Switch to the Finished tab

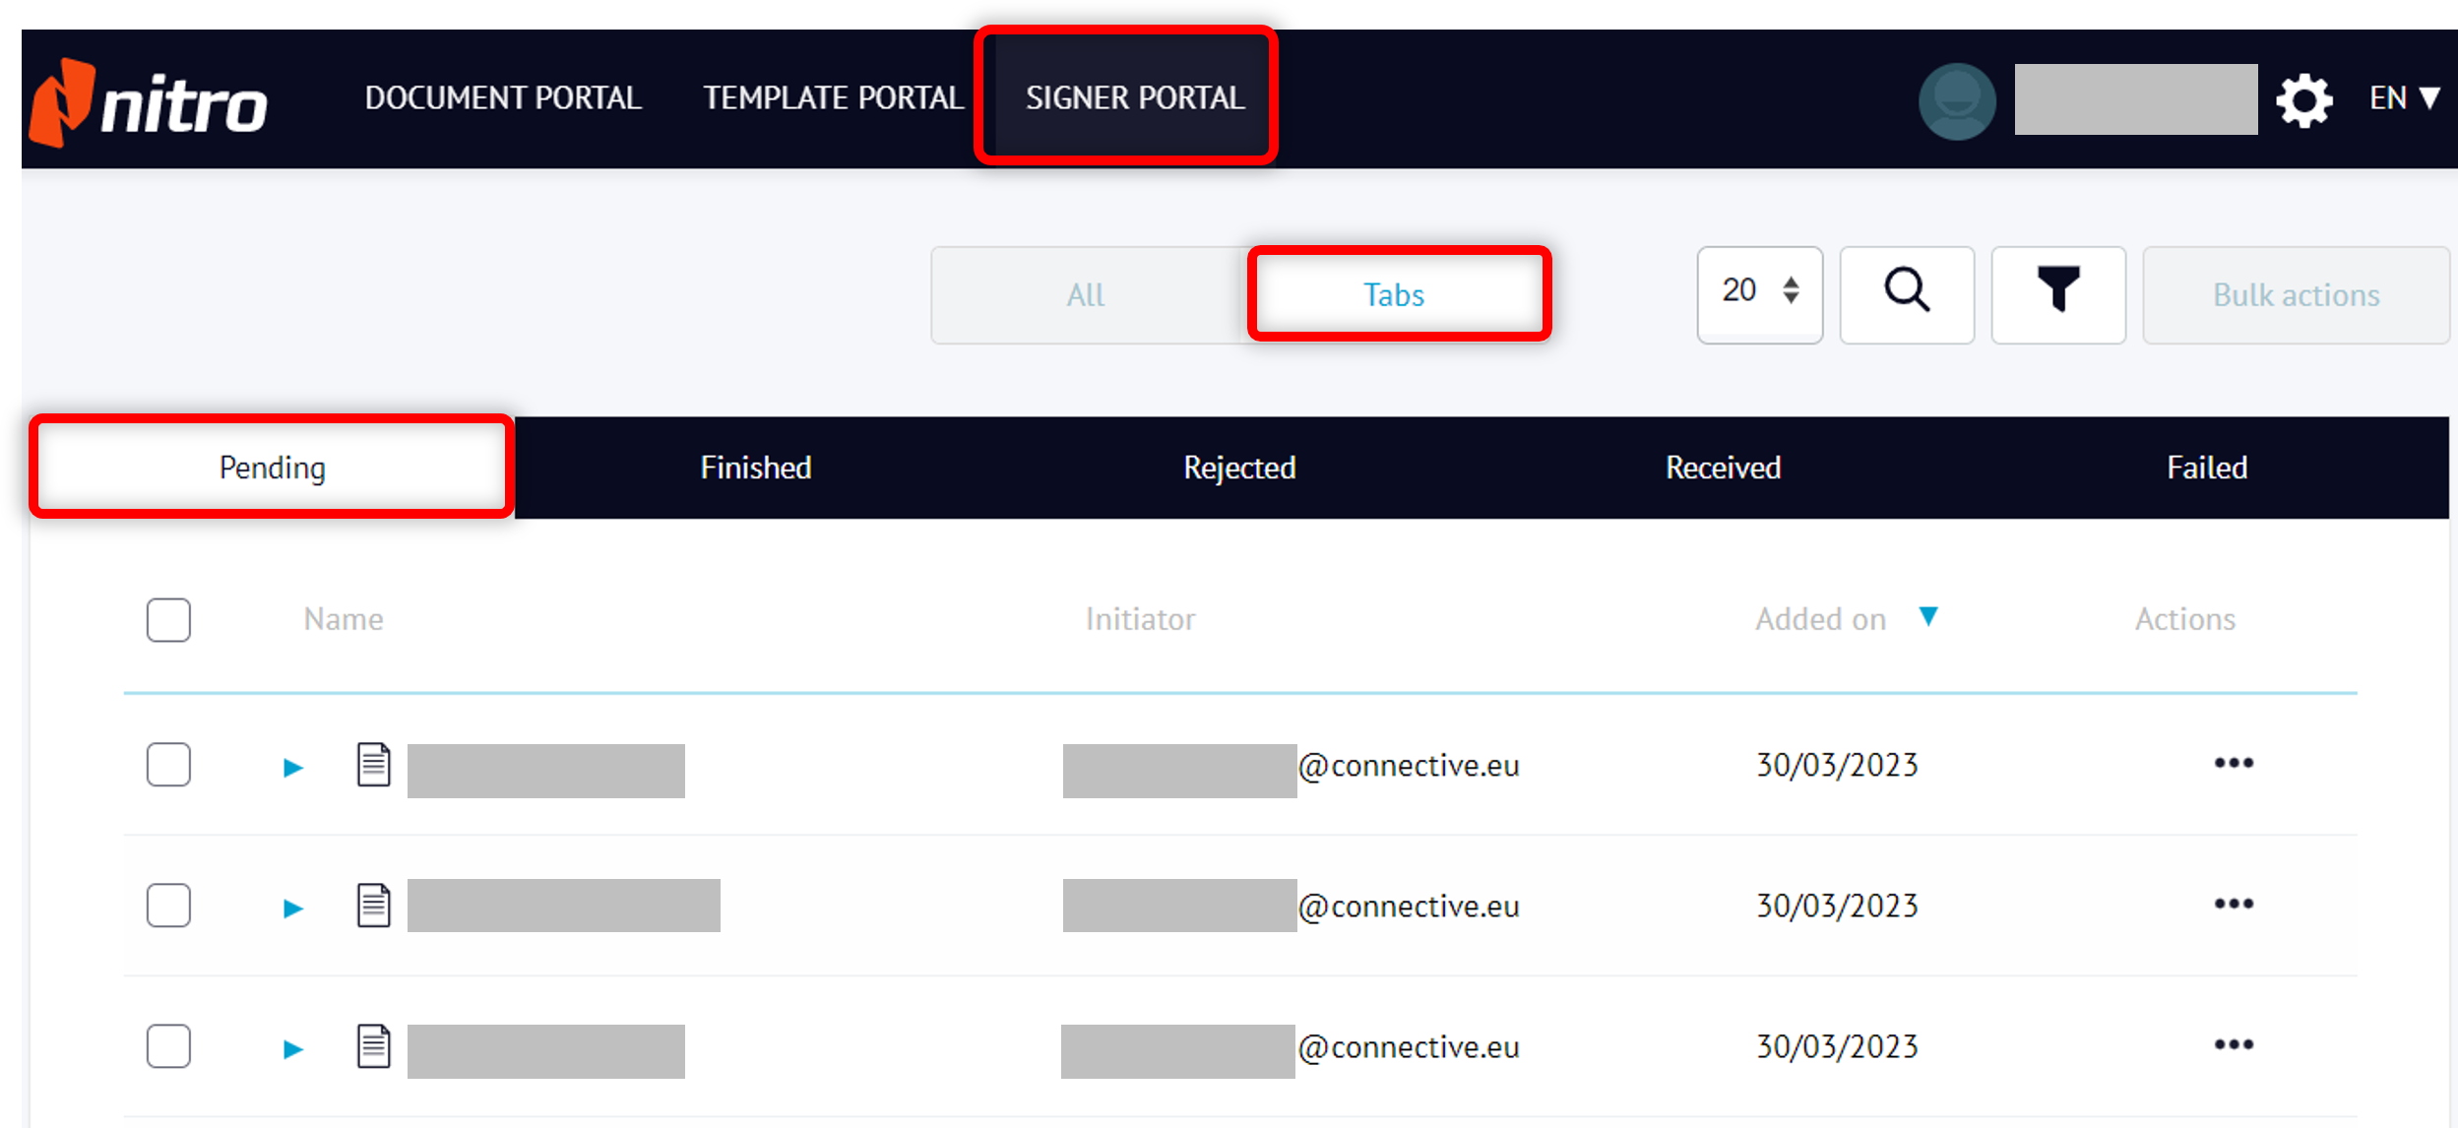point(755,468)
